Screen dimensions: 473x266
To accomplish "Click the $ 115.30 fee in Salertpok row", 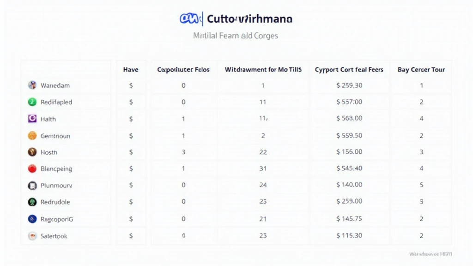I will [349, 236].
